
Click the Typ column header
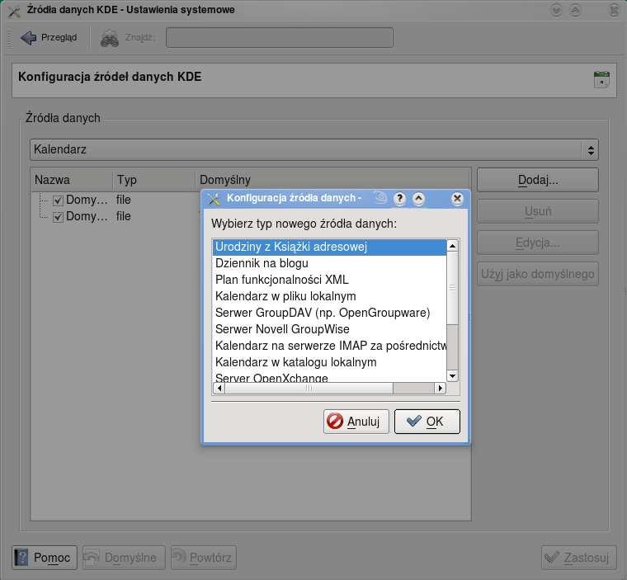[x=154, y=180]
